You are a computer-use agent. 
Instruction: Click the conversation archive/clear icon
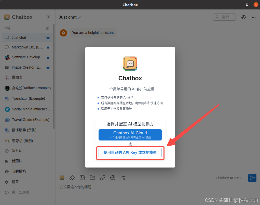click(48, 28)
